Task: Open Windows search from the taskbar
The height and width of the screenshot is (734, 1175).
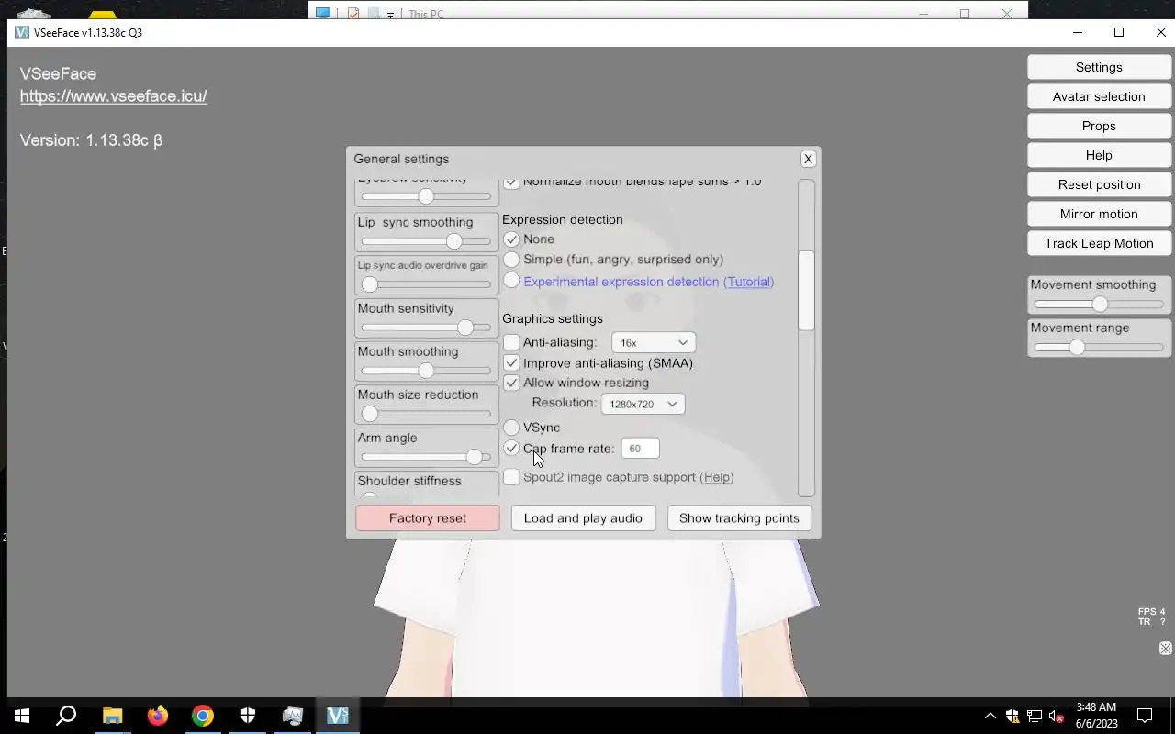Action: coord(66,716)
